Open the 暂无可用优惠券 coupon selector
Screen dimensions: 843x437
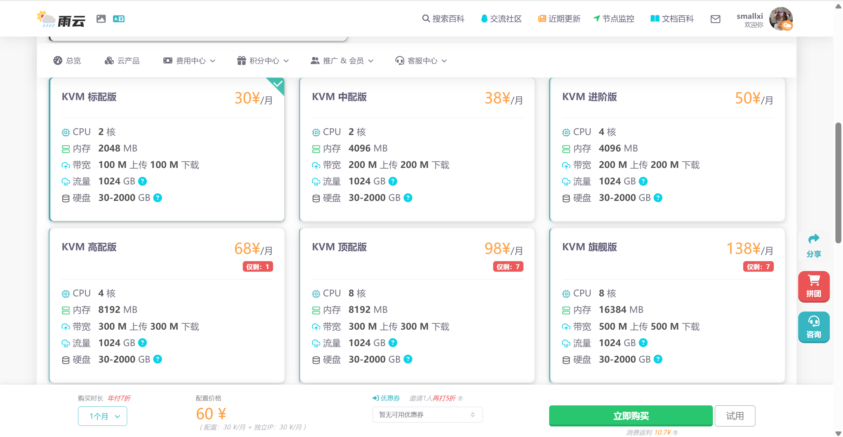427,415
